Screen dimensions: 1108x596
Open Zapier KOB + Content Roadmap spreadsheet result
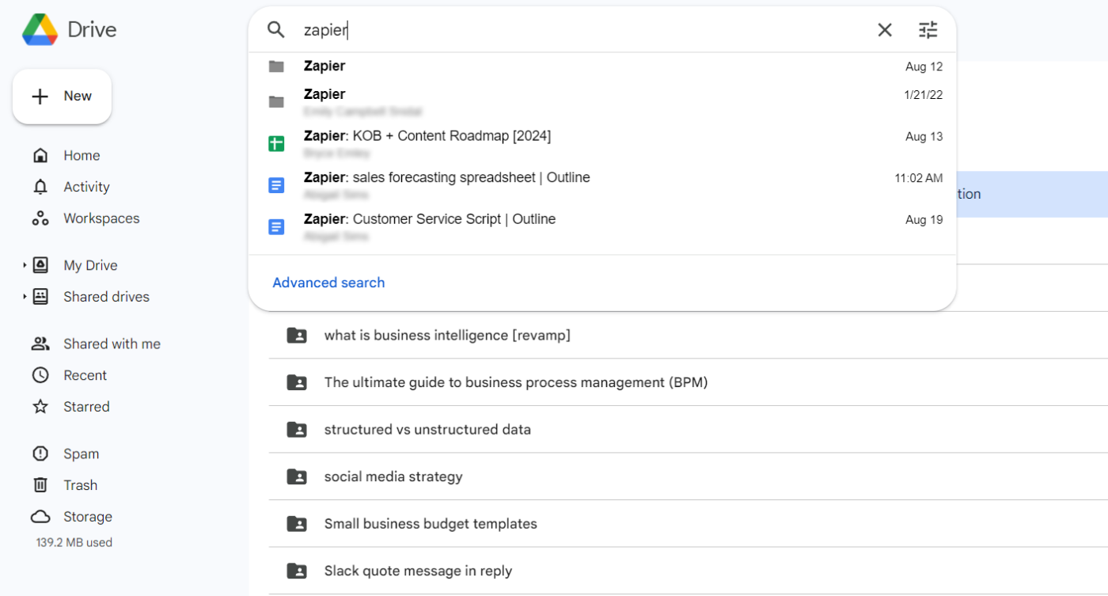pyautogui.click(x=427, y=136)
